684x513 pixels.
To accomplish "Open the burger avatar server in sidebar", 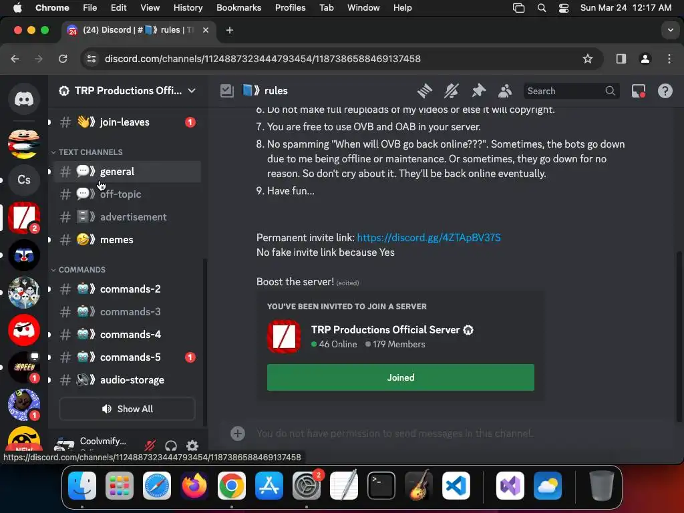I will [x=24, y=144].
